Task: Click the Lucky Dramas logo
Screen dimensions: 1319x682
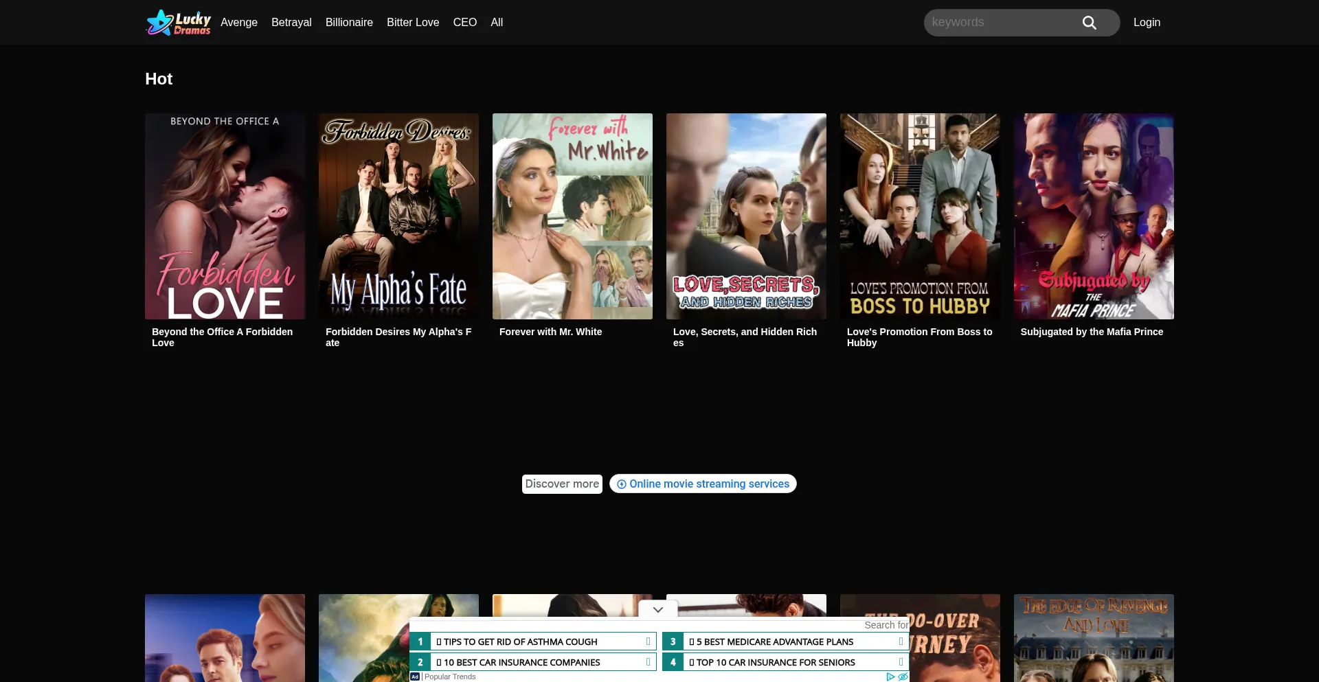Action: [178, 22]
